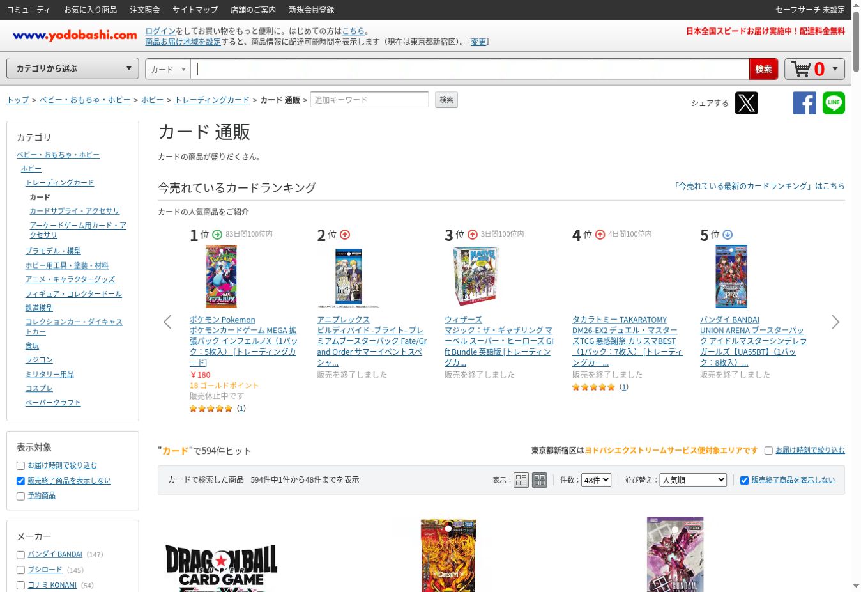This screenshot has width=861, height=592.
Task: Open 件数 48件 dropdown
Action: (x=597, y=480)
